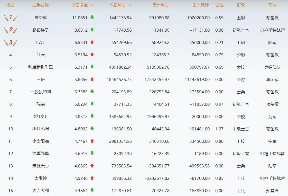Sort by 本届盈亏 using sort arrows
The width and height of the screenshot is (288, 196).
click(x=130, y=5)
